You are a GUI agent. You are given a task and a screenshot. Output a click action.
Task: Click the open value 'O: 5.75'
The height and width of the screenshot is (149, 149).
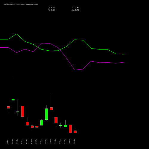(x=52, y=10)
